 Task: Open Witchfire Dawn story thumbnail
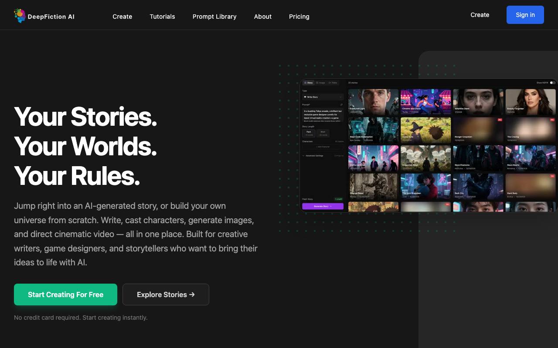478,102
